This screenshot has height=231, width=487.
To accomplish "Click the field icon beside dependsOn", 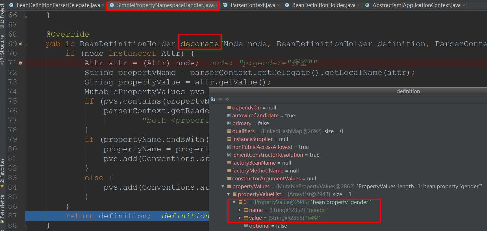I will (229, 107).
